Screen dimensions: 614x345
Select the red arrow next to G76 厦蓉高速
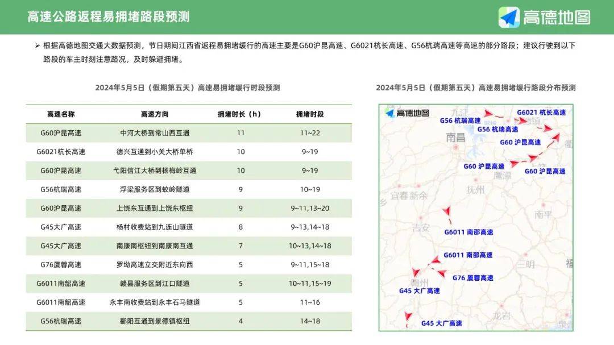pyautogui.click(x=442, y=272)
